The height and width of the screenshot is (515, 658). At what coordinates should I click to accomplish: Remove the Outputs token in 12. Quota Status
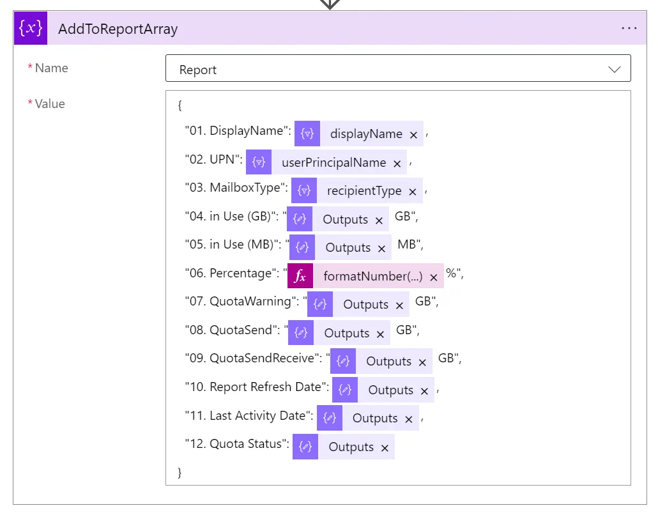385,448
